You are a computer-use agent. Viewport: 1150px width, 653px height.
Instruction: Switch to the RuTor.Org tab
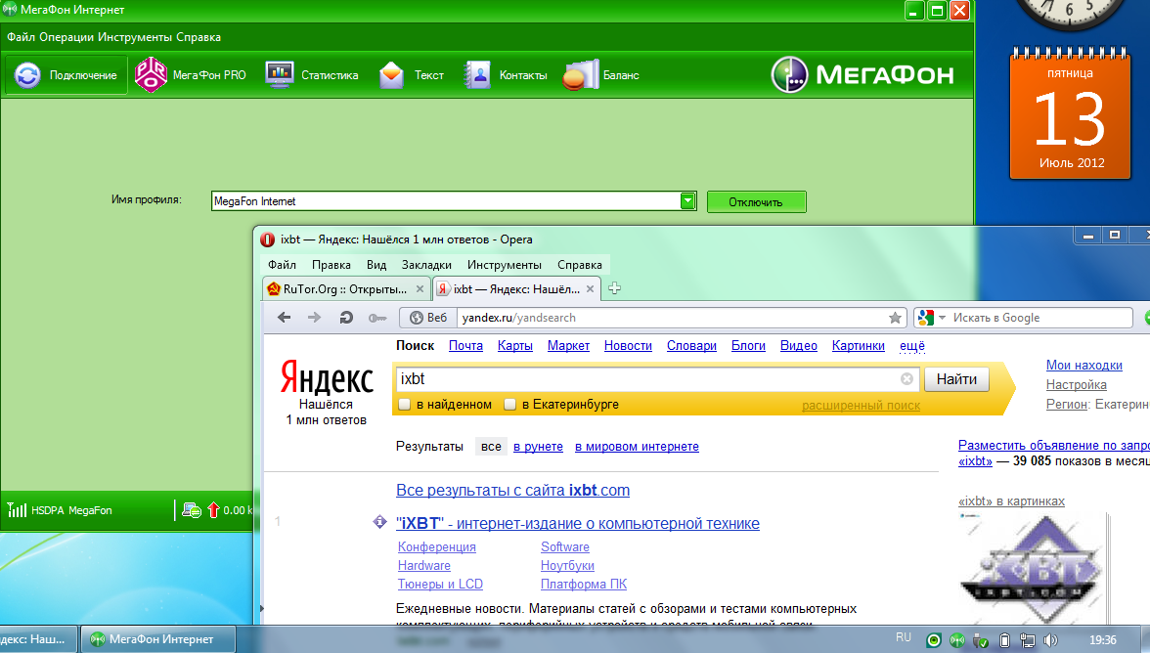(x=344, y=288)
